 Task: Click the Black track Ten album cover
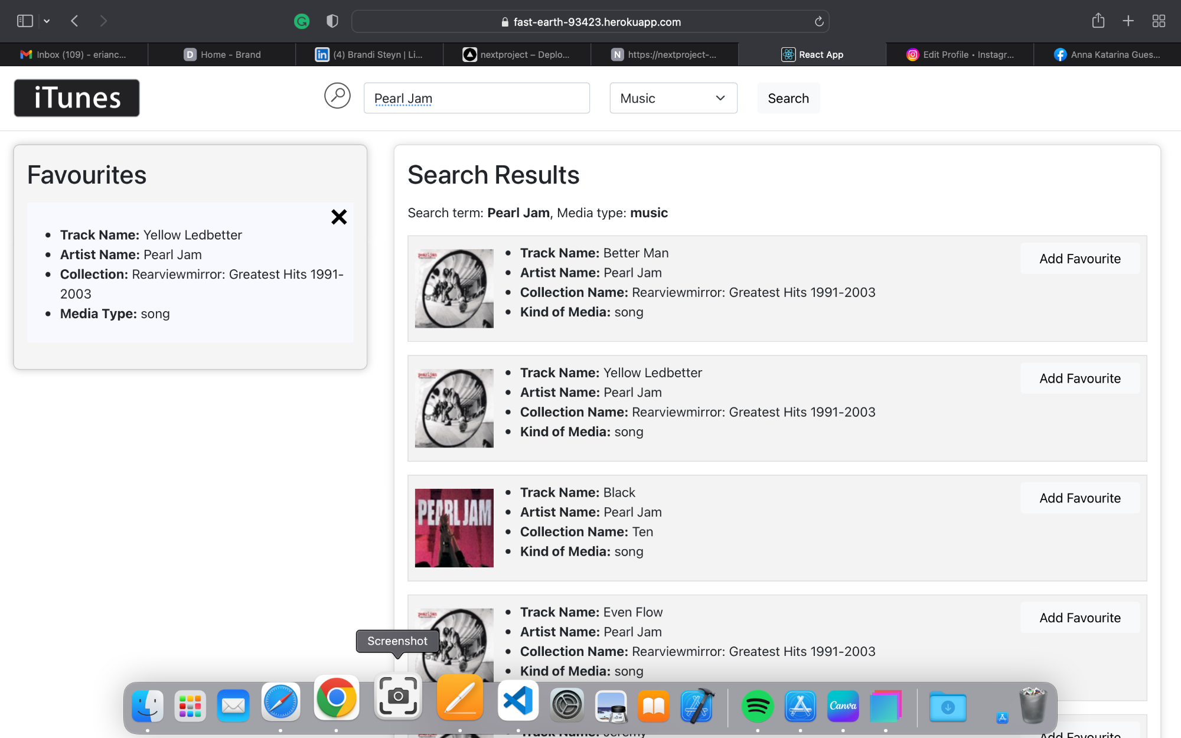pyautogui.click(x=454, y=528)
